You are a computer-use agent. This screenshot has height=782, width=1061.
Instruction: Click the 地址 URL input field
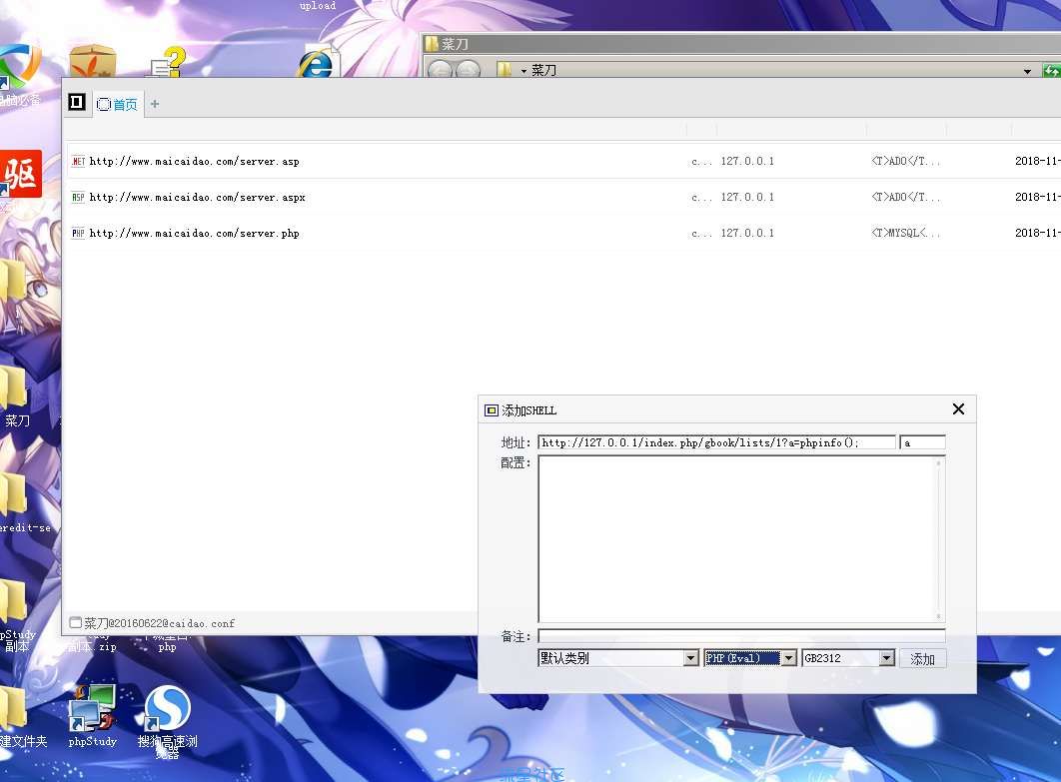[717, 442]
